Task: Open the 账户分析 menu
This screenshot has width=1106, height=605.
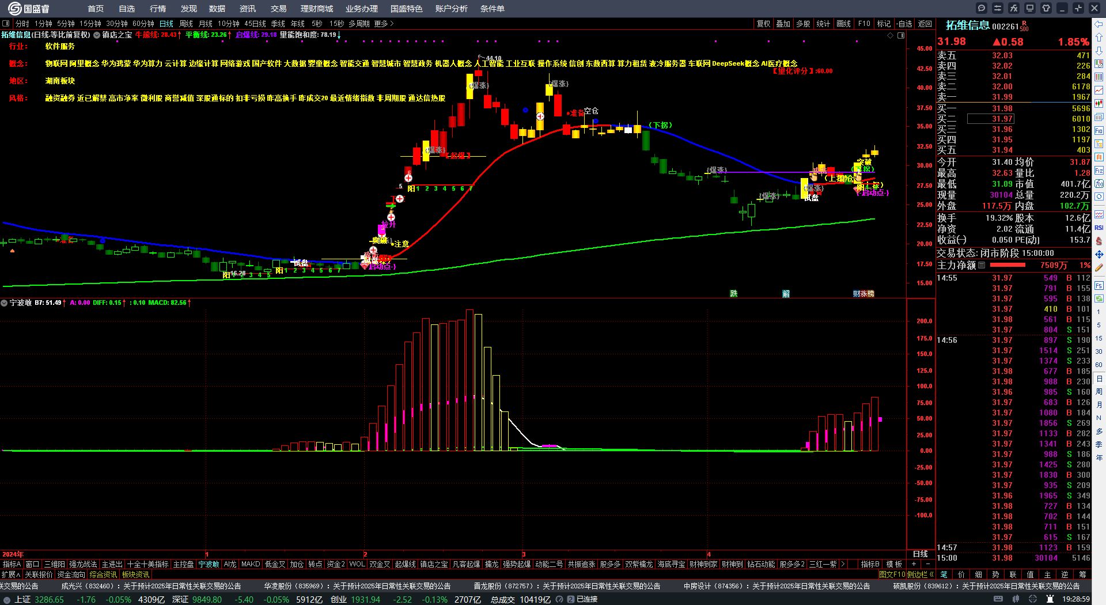Action: tap(452, 9)
